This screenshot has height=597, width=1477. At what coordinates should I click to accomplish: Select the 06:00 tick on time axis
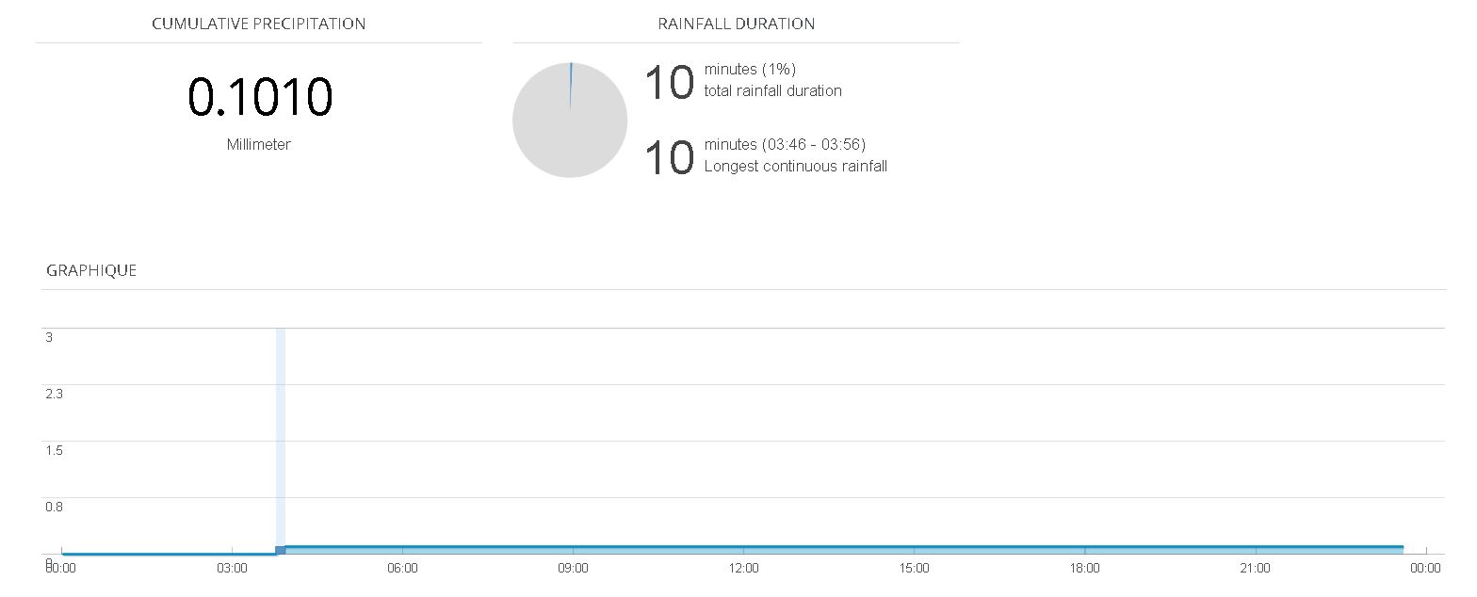tap(402, 568)
